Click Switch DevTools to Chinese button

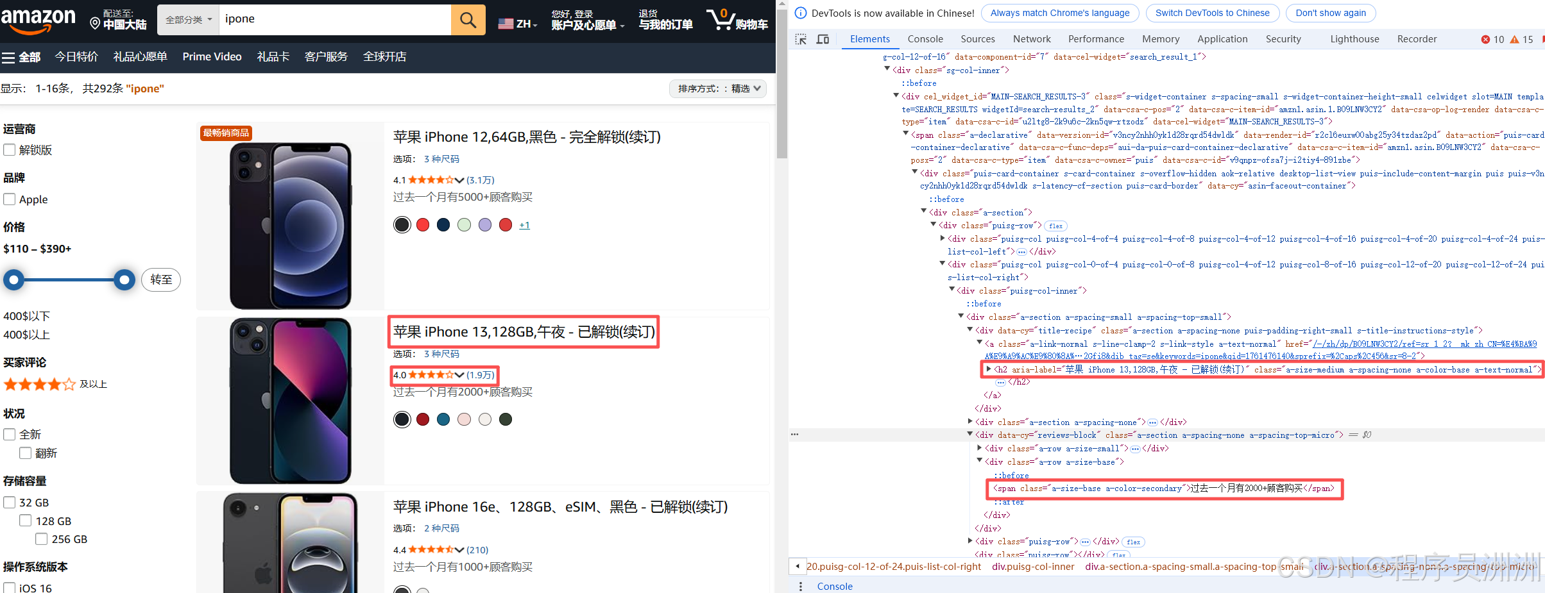coord(1212,13)
